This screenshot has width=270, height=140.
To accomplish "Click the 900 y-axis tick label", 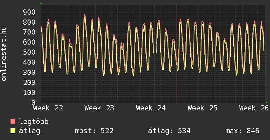I will 29,12.
